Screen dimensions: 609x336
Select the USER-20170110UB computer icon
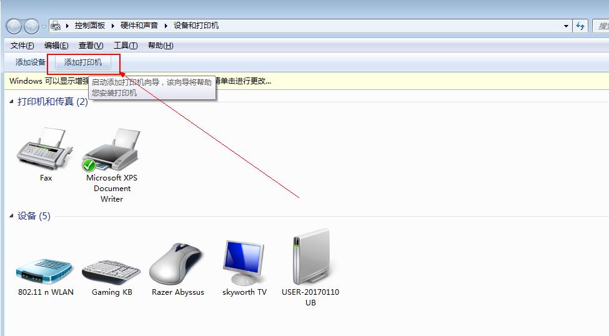(311, 257)
